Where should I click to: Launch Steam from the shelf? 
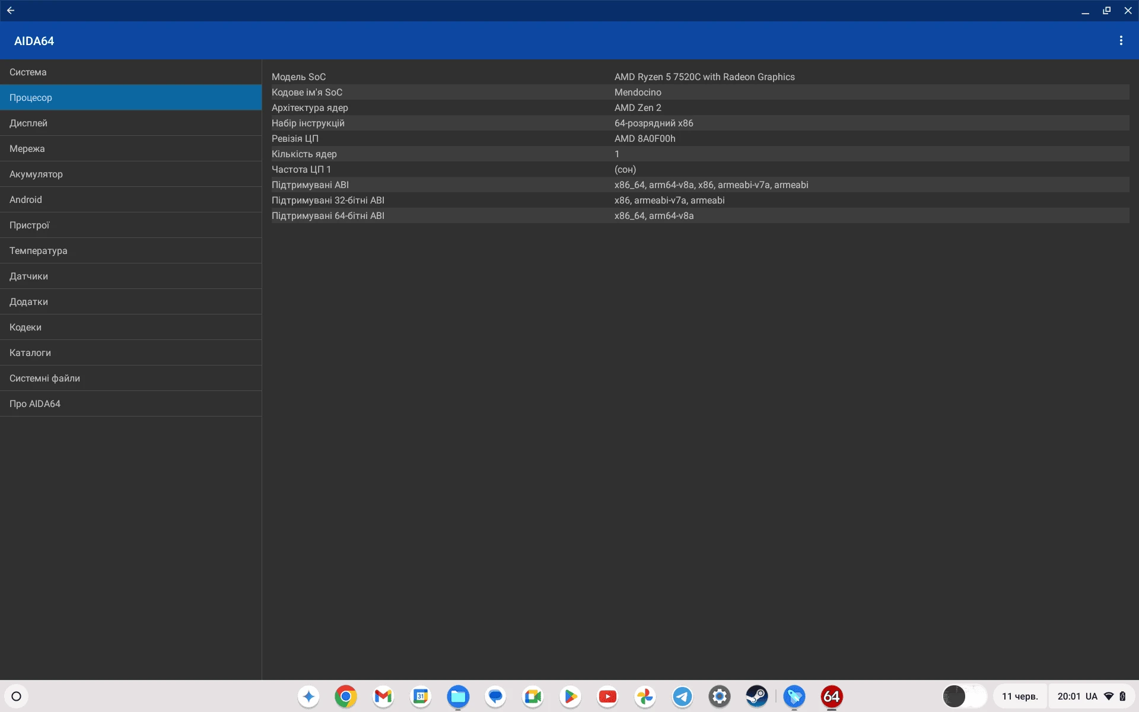click(757, 696)
